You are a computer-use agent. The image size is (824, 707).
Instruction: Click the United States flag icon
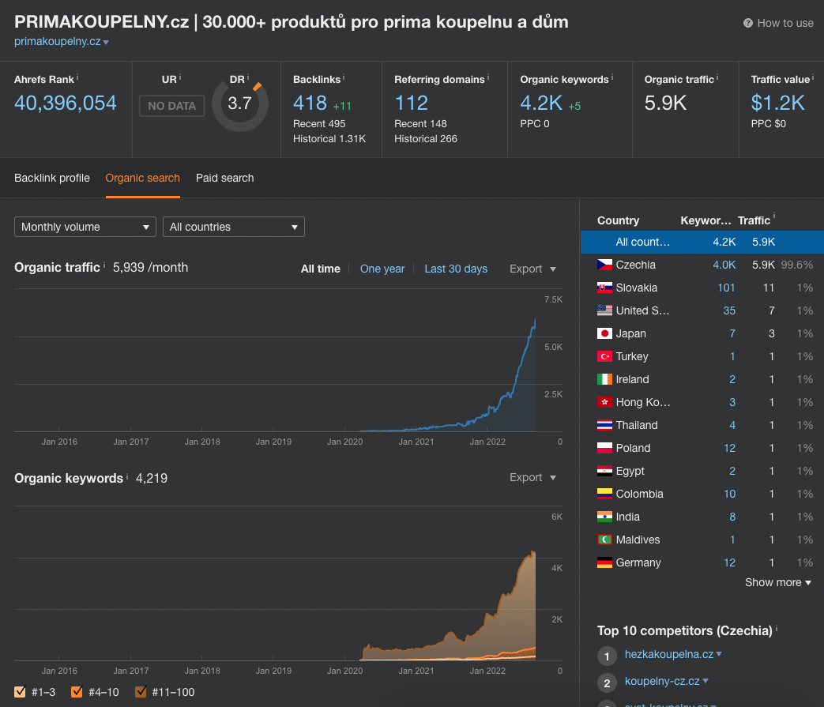[604, 310]
